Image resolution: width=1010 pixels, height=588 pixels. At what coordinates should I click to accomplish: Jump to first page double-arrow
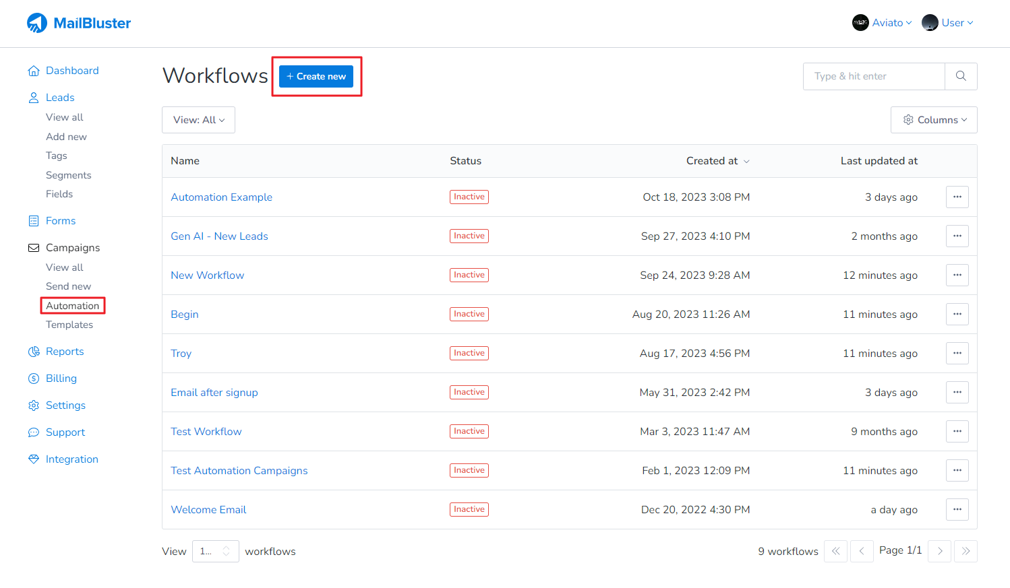point(835,551)
